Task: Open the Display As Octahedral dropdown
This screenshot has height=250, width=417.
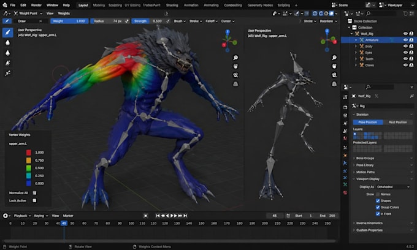Action: pyautogui.click(x=393, y=187)
